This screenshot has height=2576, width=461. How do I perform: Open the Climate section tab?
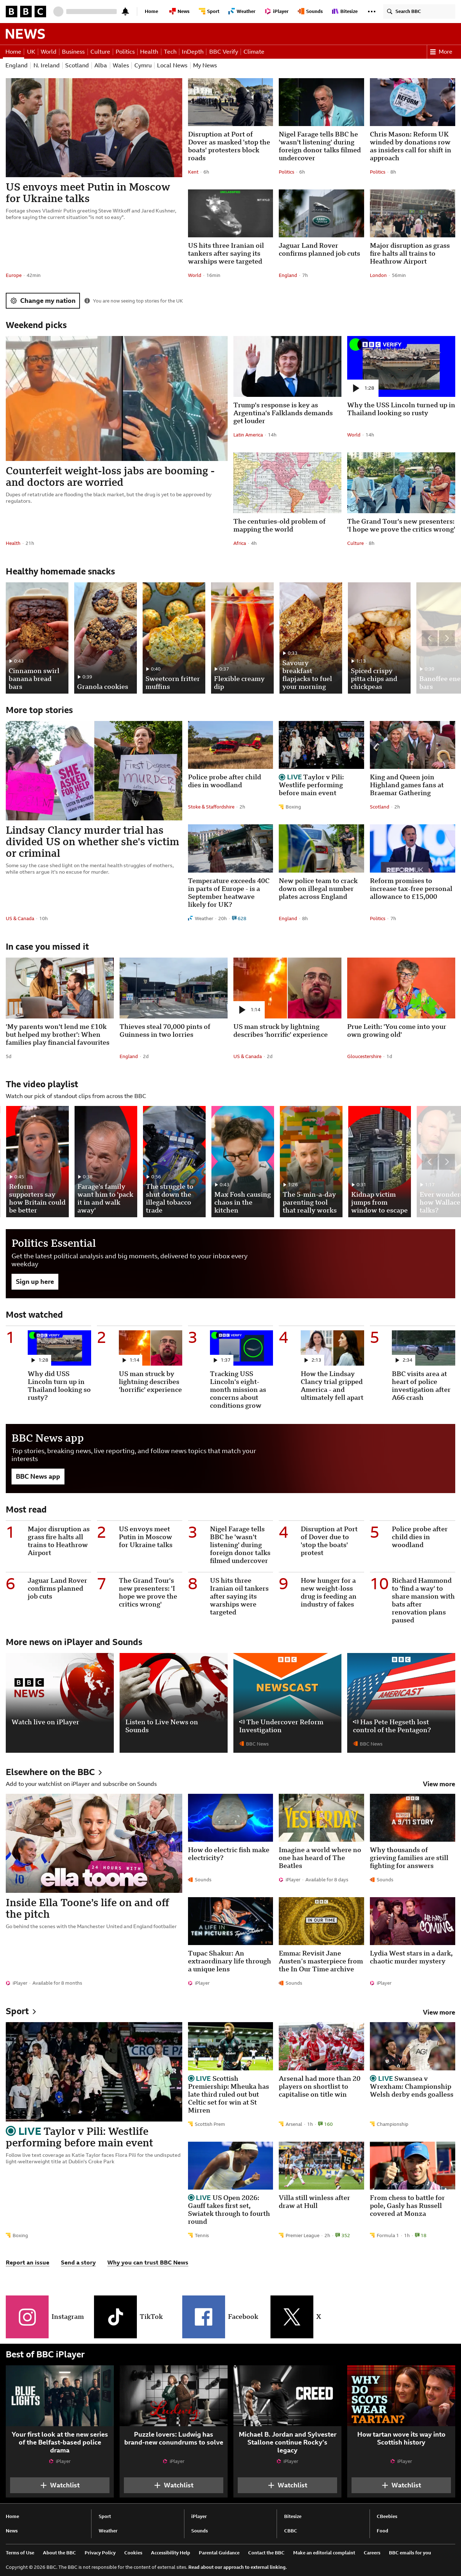pos(254,51)
